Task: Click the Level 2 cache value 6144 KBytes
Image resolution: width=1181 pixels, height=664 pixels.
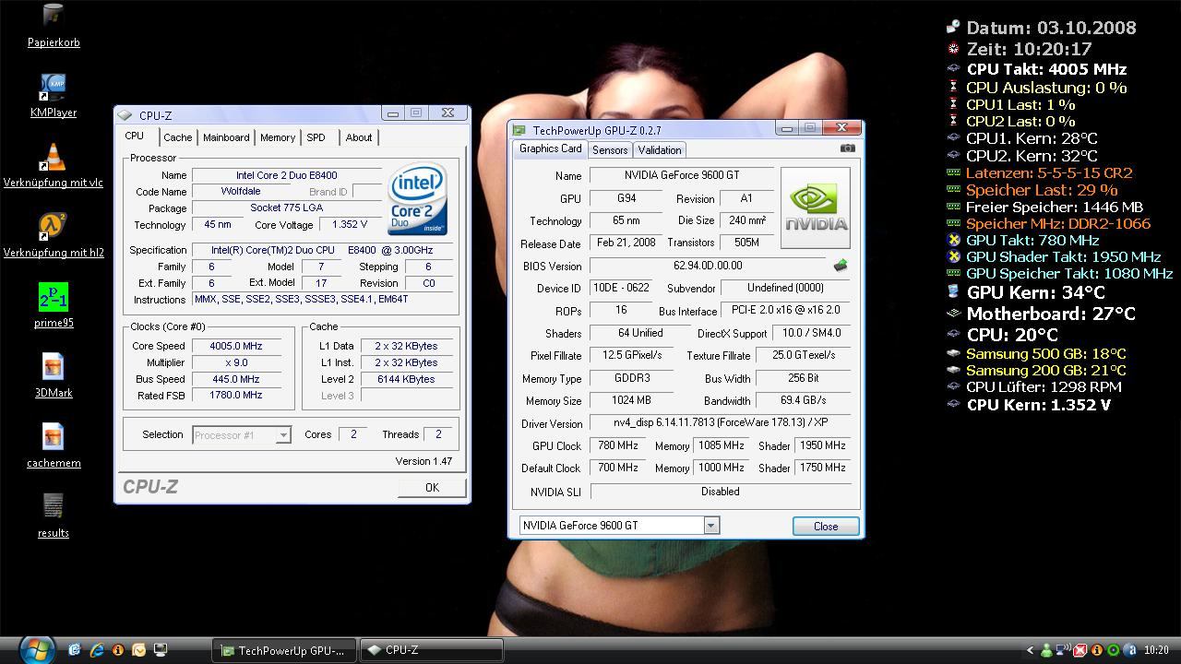Action: tap(406, 379)
